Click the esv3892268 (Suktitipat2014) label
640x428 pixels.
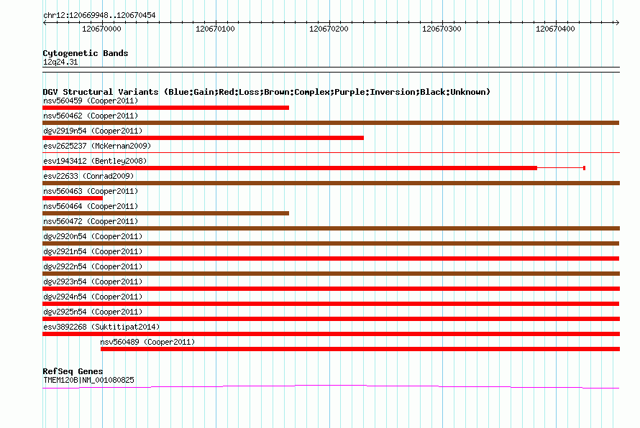pyautogui.click(x=101, y=327)
